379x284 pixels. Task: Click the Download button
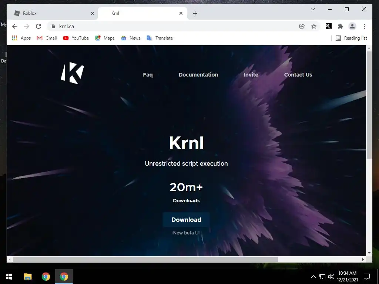coord(186,220)
